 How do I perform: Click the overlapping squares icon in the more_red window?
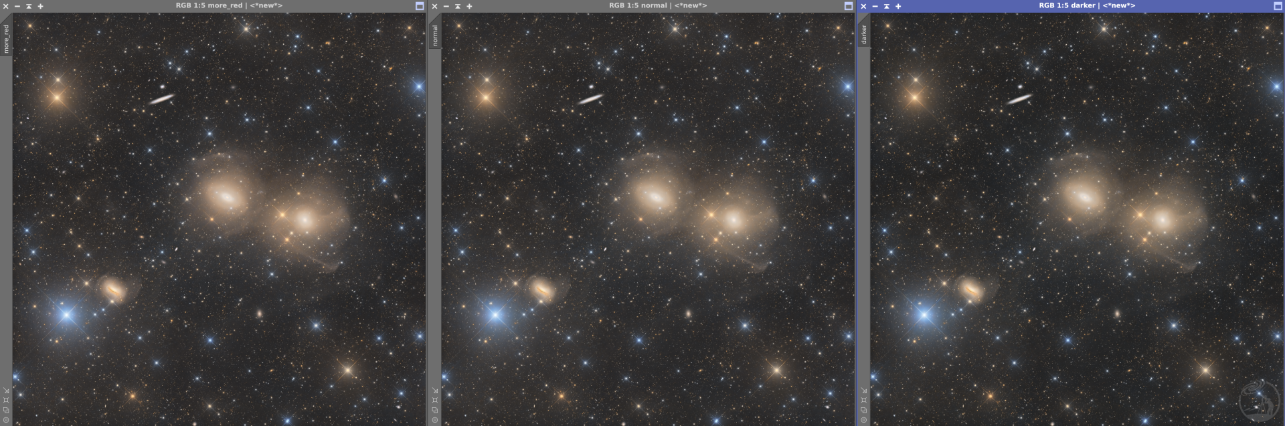point(6,410)
